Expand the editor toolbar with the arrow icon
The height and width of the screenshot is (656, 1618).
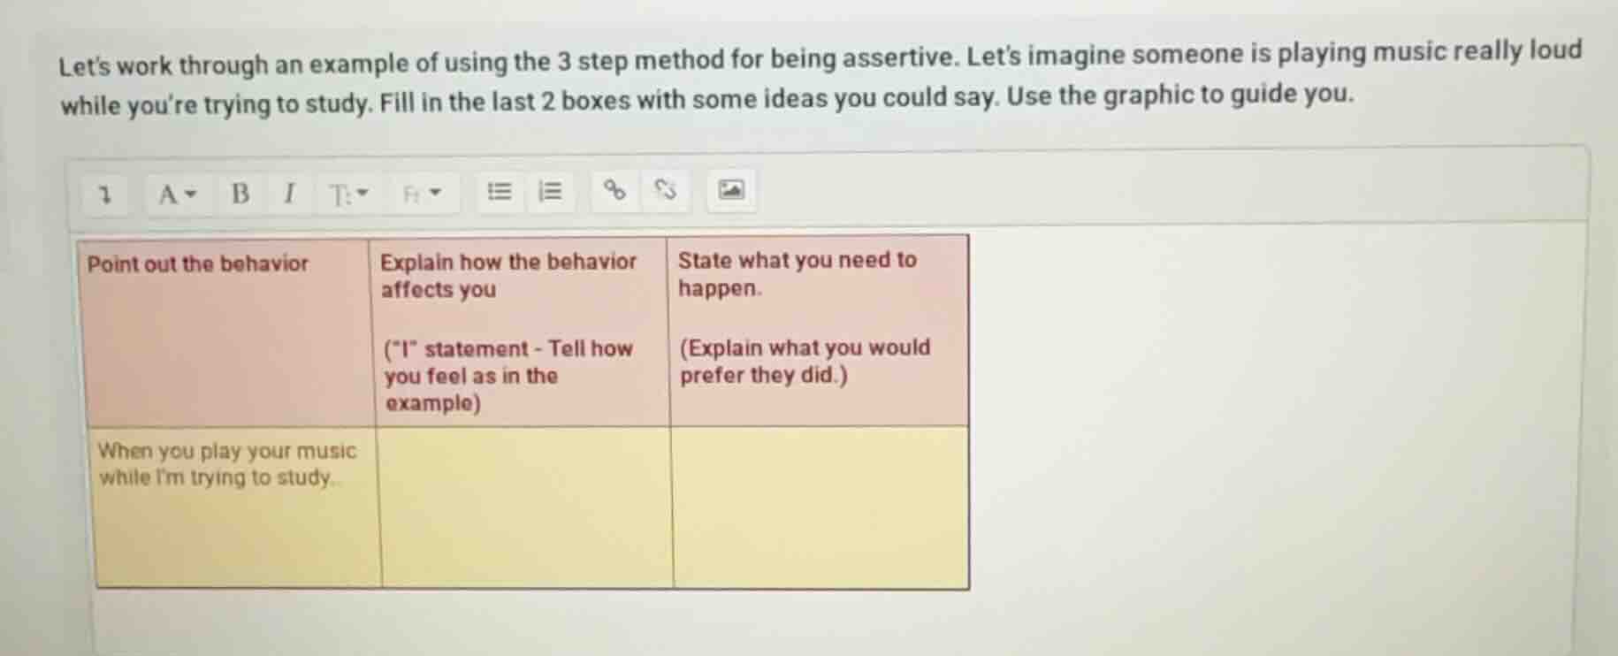[104, 194]
